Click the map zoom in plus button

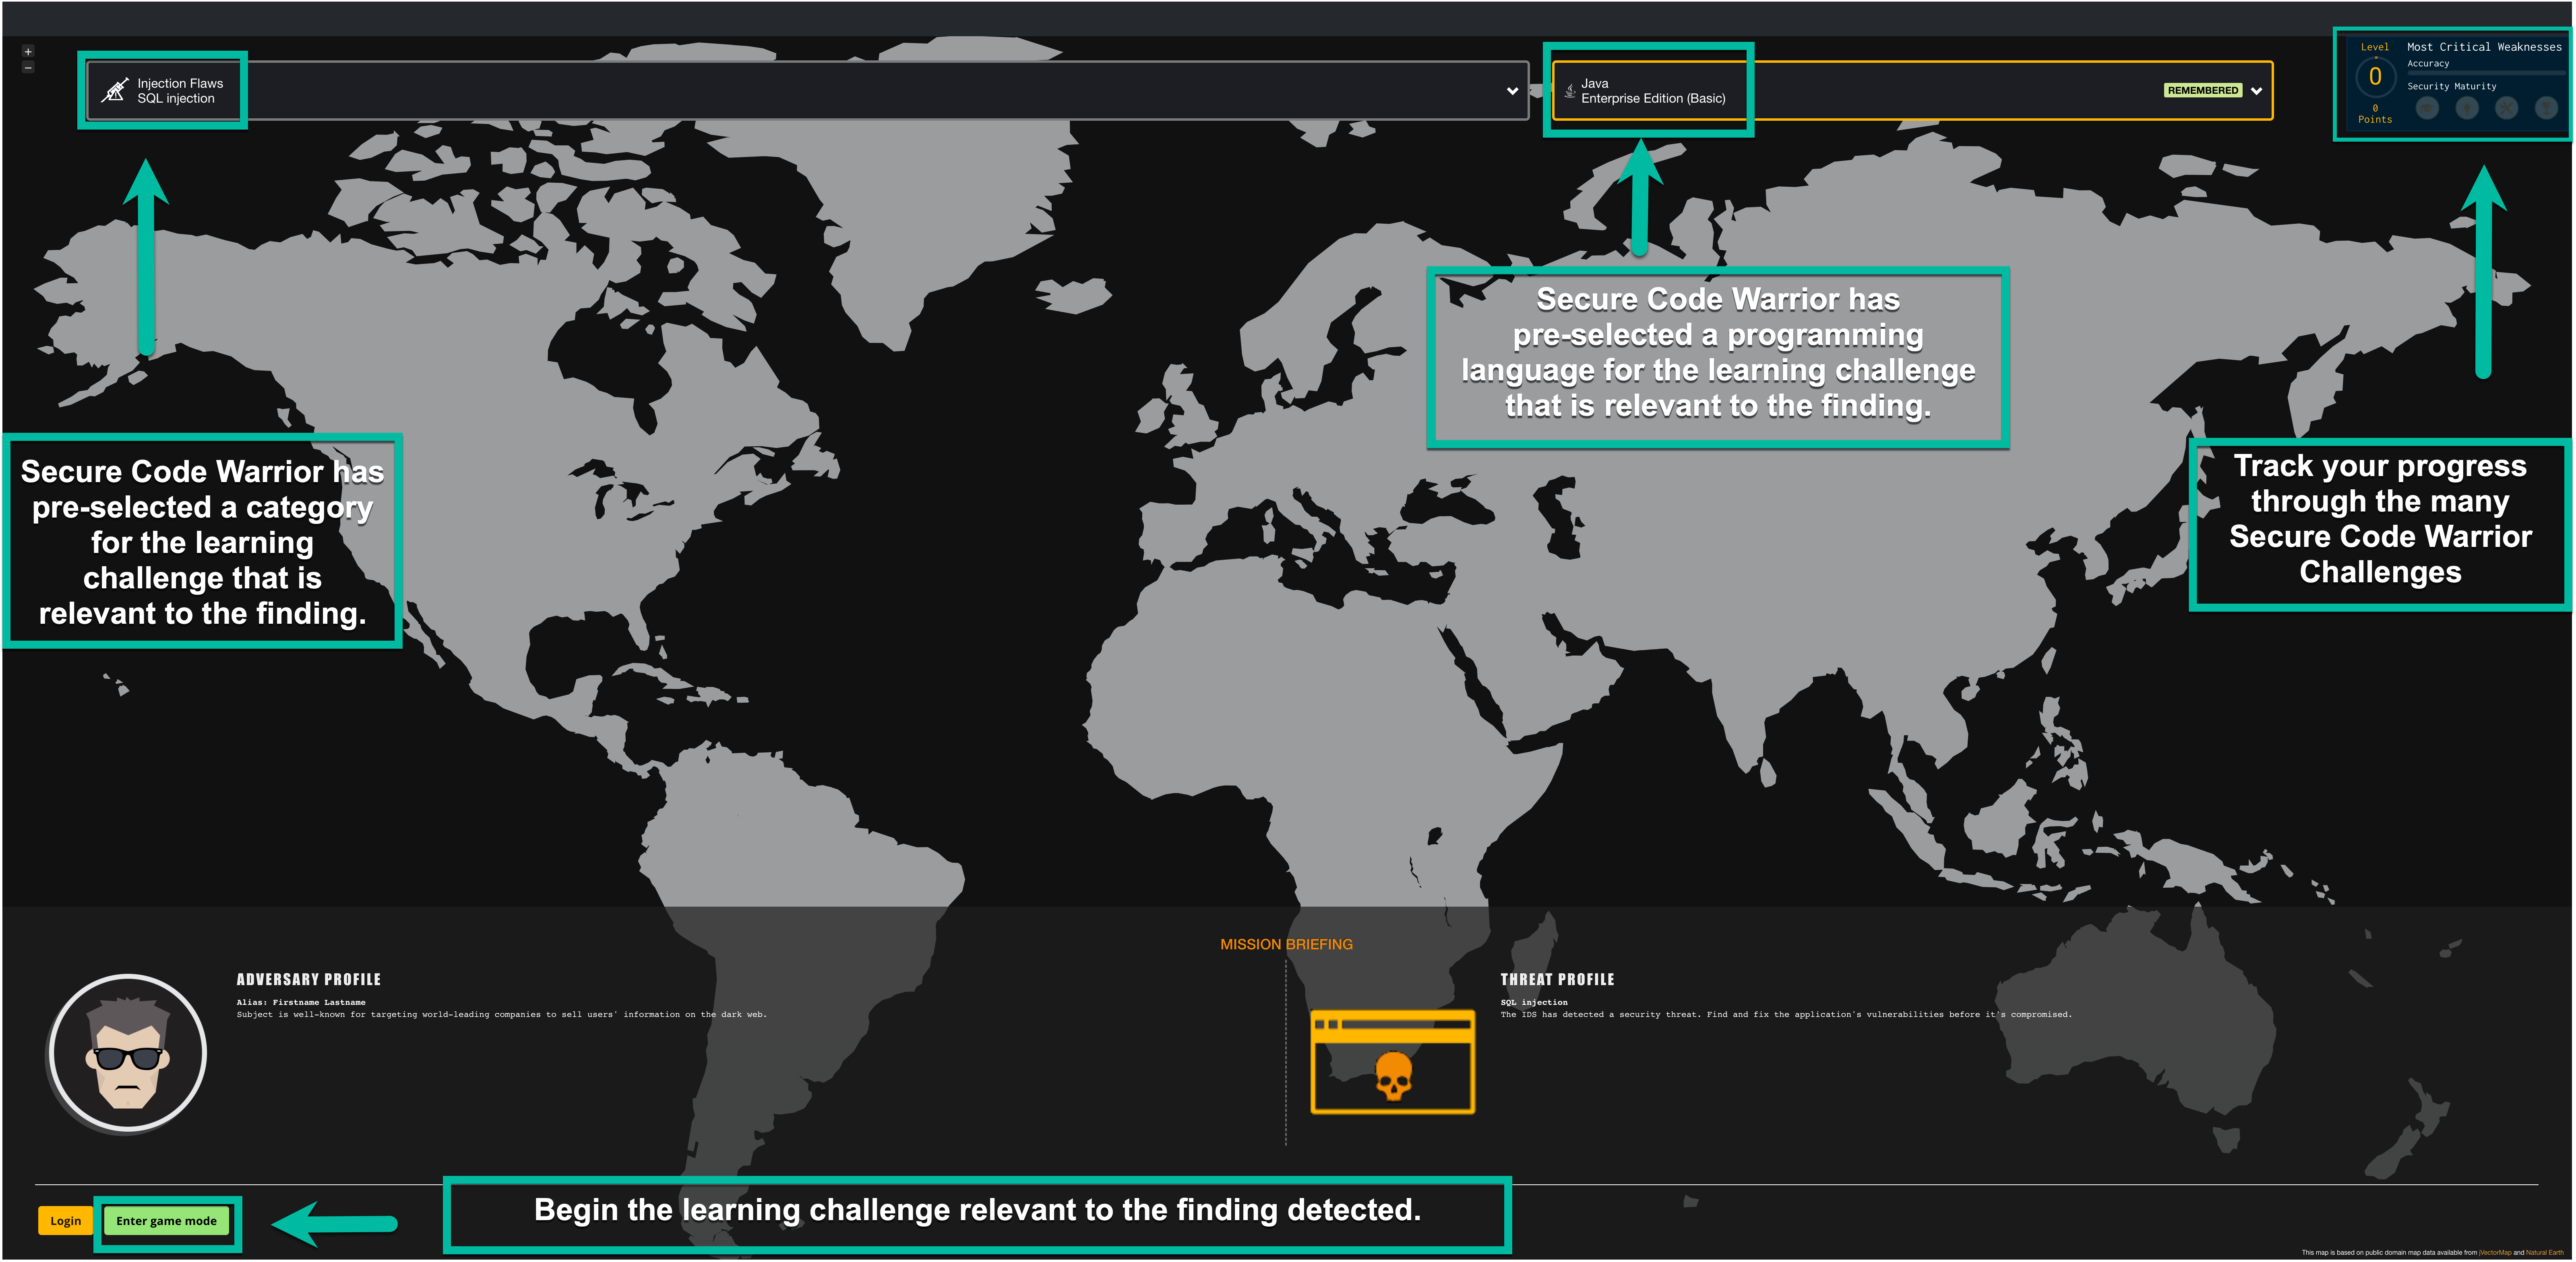point(28,51)
